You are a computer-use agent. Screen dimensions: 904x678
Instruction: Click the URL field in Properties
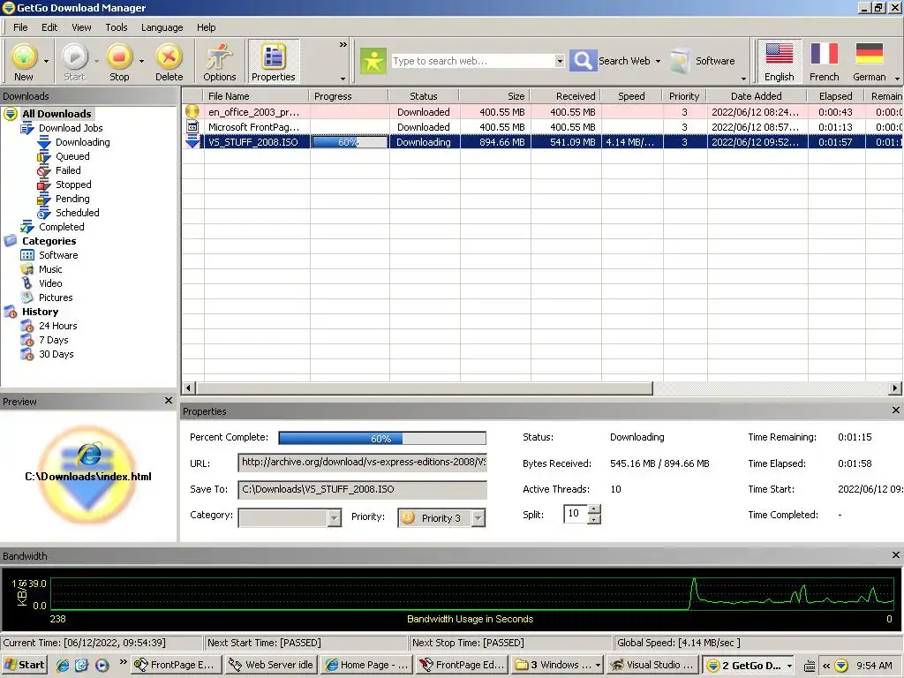point(362,463)
